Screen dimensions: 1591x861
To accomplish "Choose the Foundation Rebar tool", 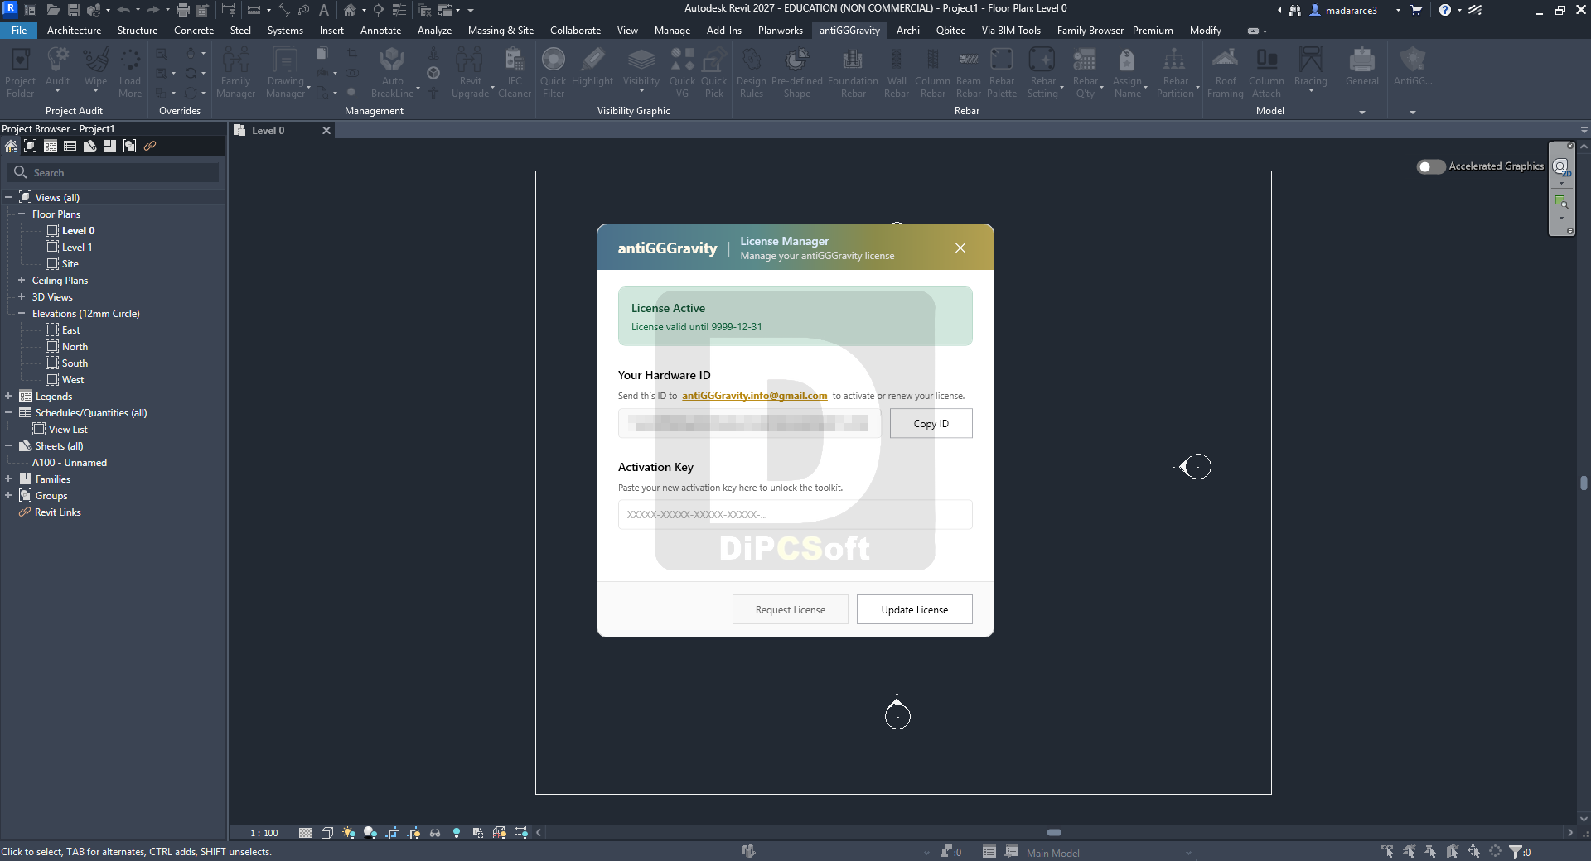I will (853, 73).
